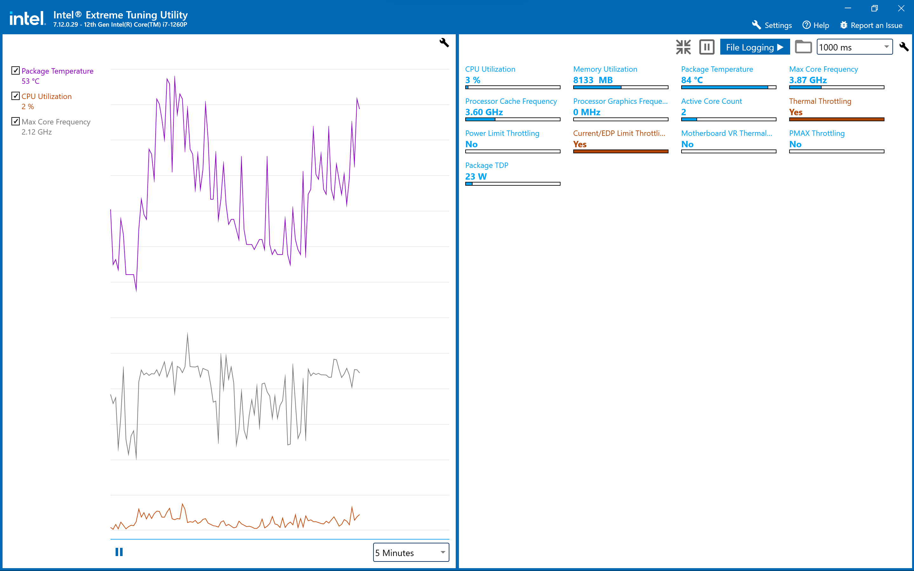
Task: Open the 1000 ms polling interval dropdown
Action: [x=854, y=47]
